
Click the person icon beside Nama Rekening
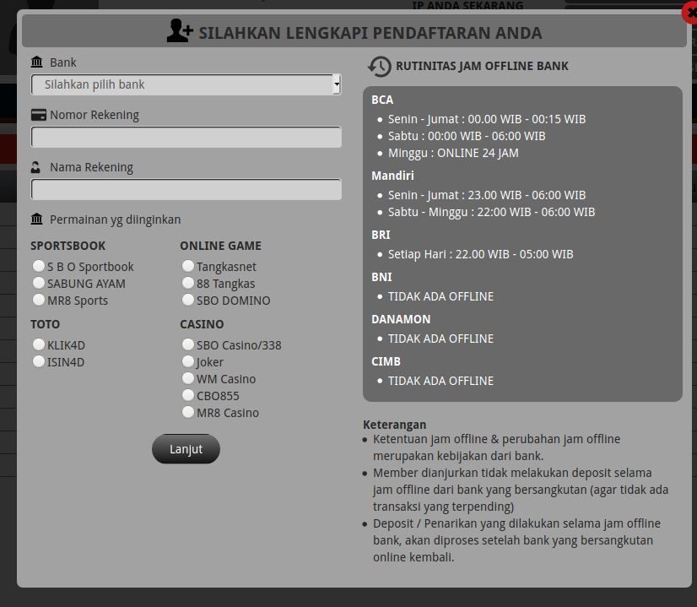pyautogui.click(x=36, y=167)
